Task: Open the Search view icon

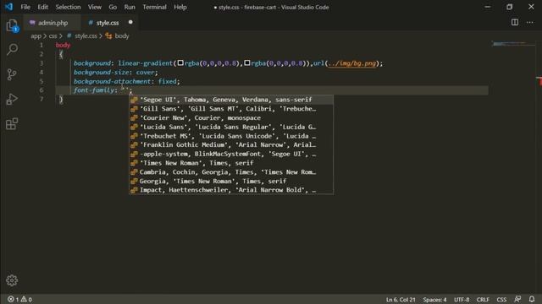Action: pyautogui.click(x=12, y=49)
